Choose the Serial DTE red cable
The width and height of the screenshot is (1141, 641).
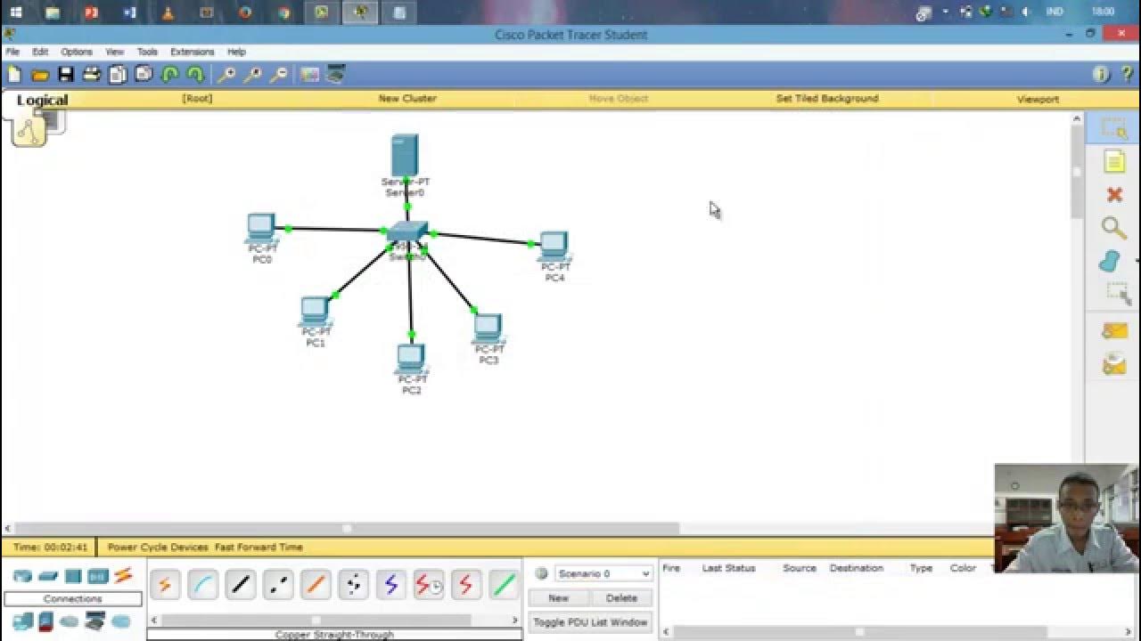pos(465,585)
